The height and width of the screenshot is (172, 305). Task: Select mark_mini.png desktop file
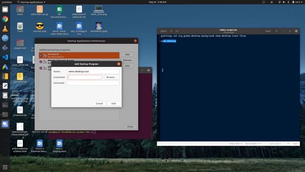[x=99, y=11]
